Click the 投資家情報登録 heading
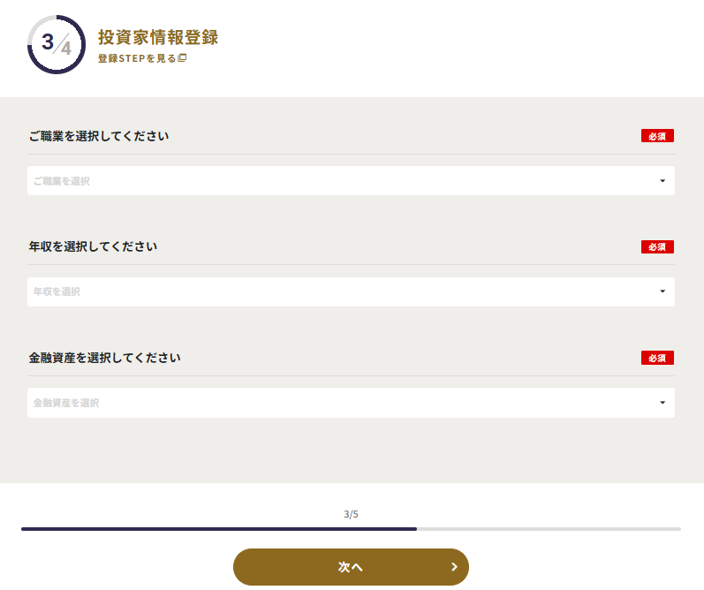Image resolution: width=704 pixels, height=590 pixels. 158,37
